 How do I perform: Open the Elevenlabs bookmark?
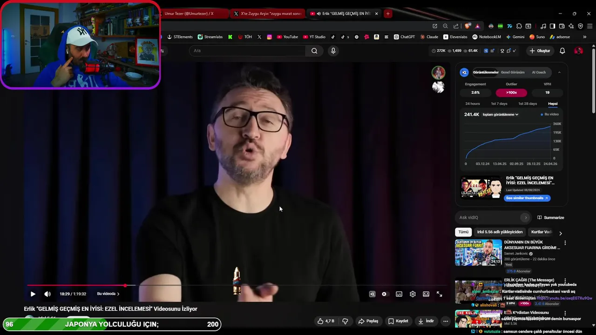point(455,37)
